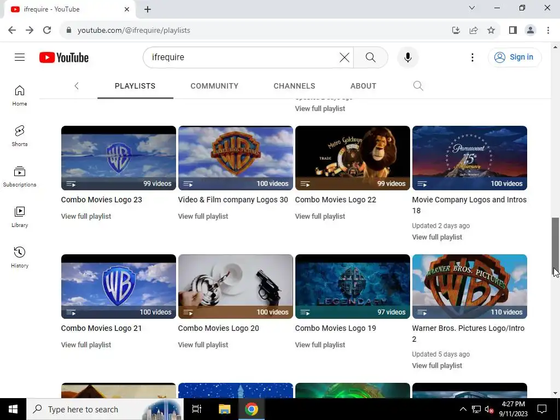560x420 pixels.
Task: Go forward in the browser
Action: [30, 30]
